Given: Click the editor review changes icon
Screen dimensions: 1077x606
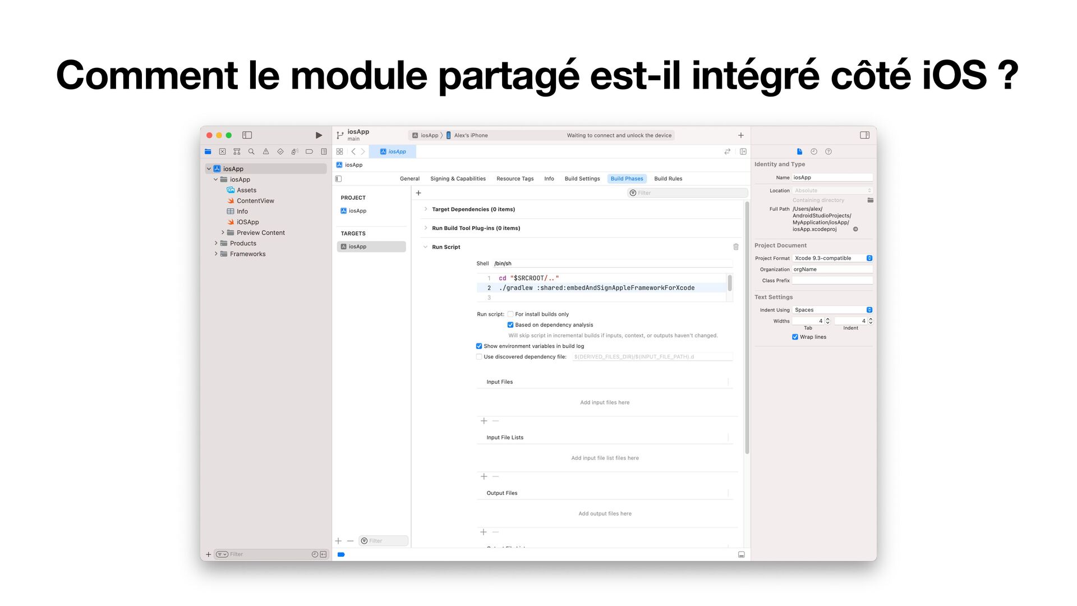Looking at the screenshot, I should click(728, 151).
